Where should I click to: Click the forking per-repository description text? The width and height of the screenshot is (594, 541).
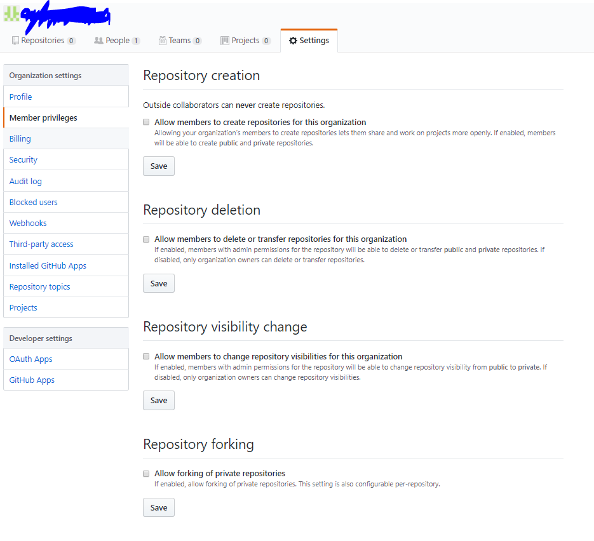point(297,484)
